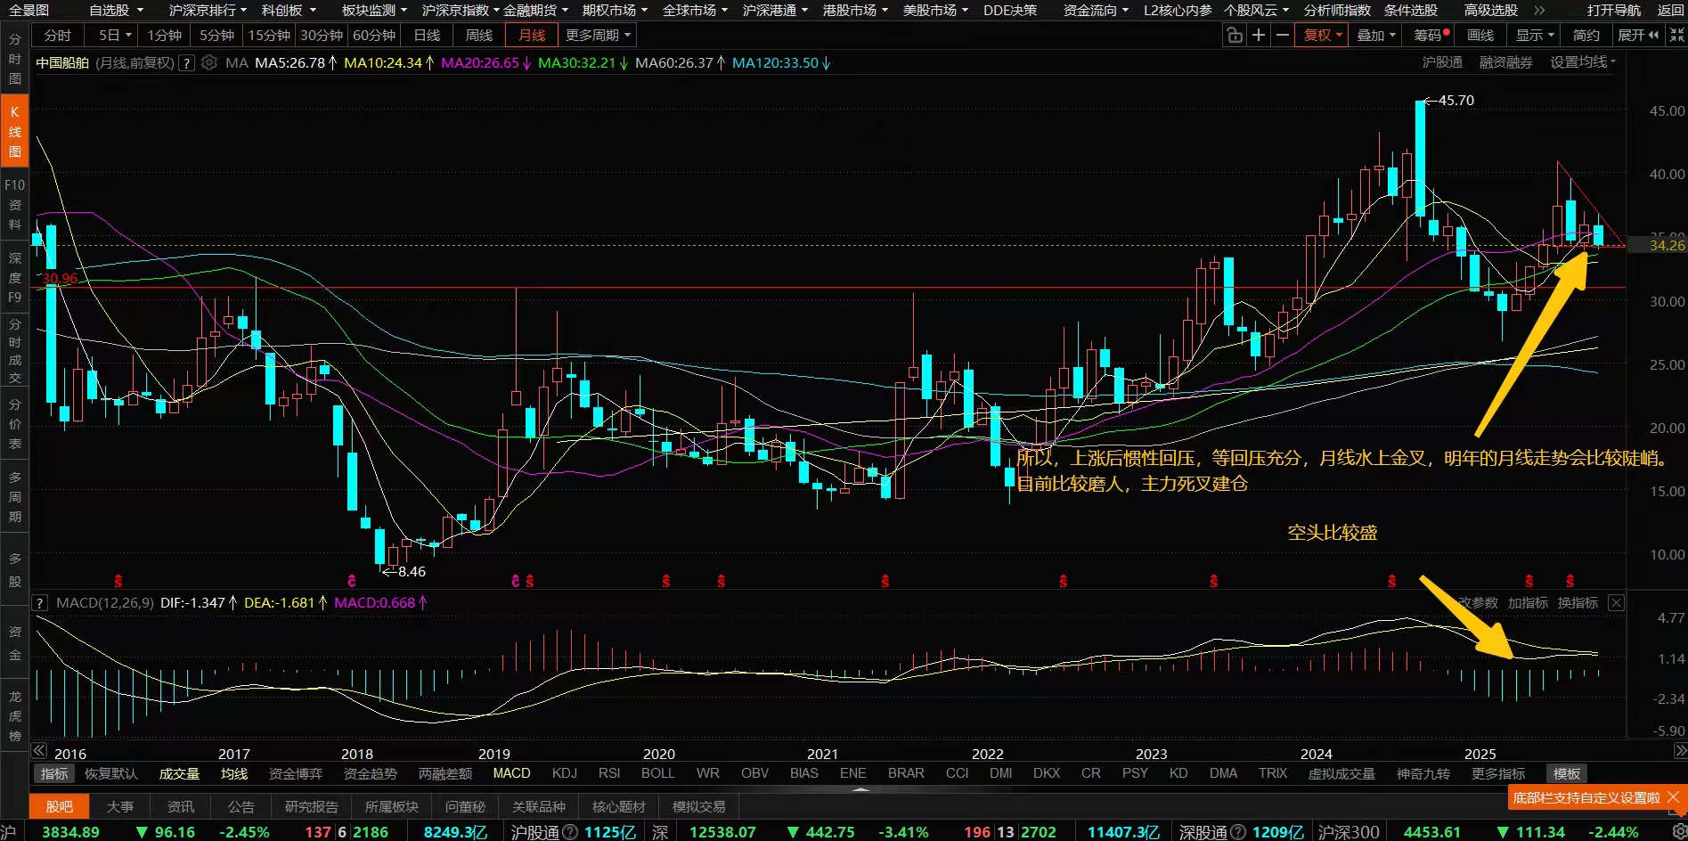Image resolution: width=1688 pixels, height=841 pixels.
Task: Click the more menus double chevron icon
Action: (1539, 11)
